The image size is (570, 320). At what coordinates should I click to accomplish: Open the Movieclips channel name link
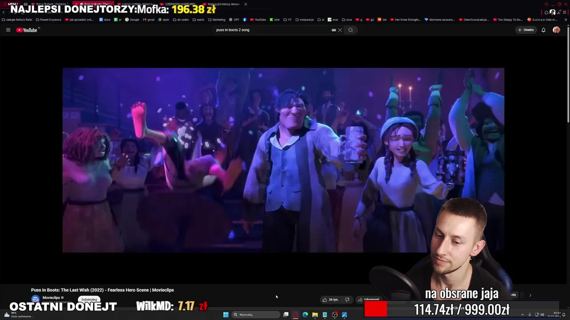[51, 297]
